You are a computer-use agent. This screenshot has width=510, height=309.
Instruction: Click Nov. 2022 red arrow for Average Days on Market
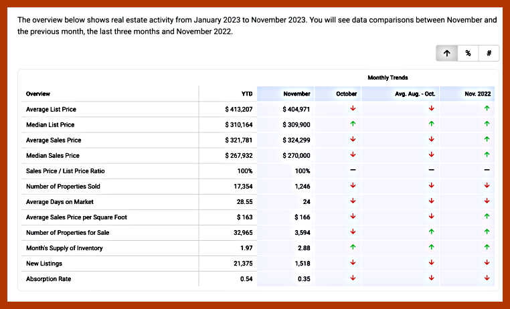[x=487, y=201]
